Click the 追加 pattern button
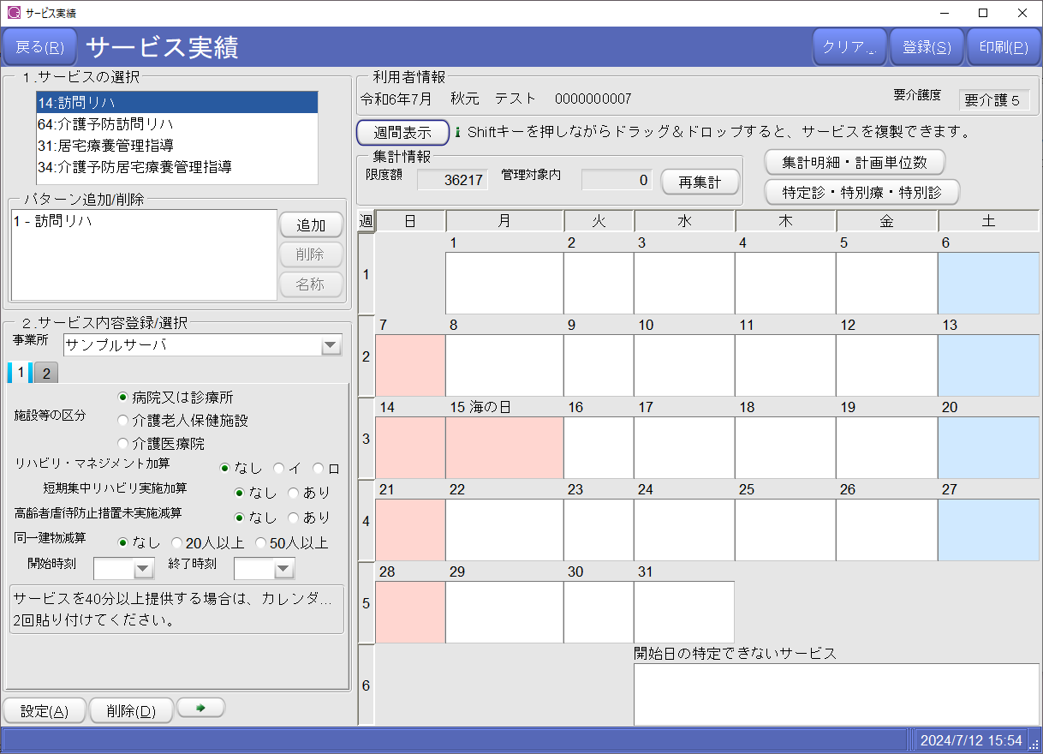The height and width of the screenshot is (754, 1043). pos(311,226)
